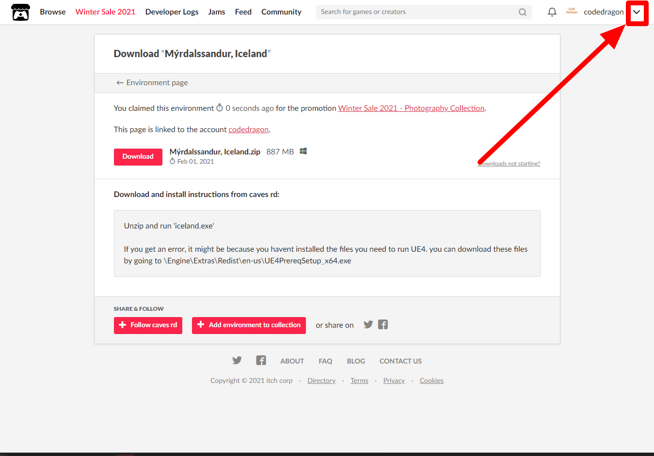Click the '887 MB' file size
This screenshot has width=654, height=456.
(280, 152)
